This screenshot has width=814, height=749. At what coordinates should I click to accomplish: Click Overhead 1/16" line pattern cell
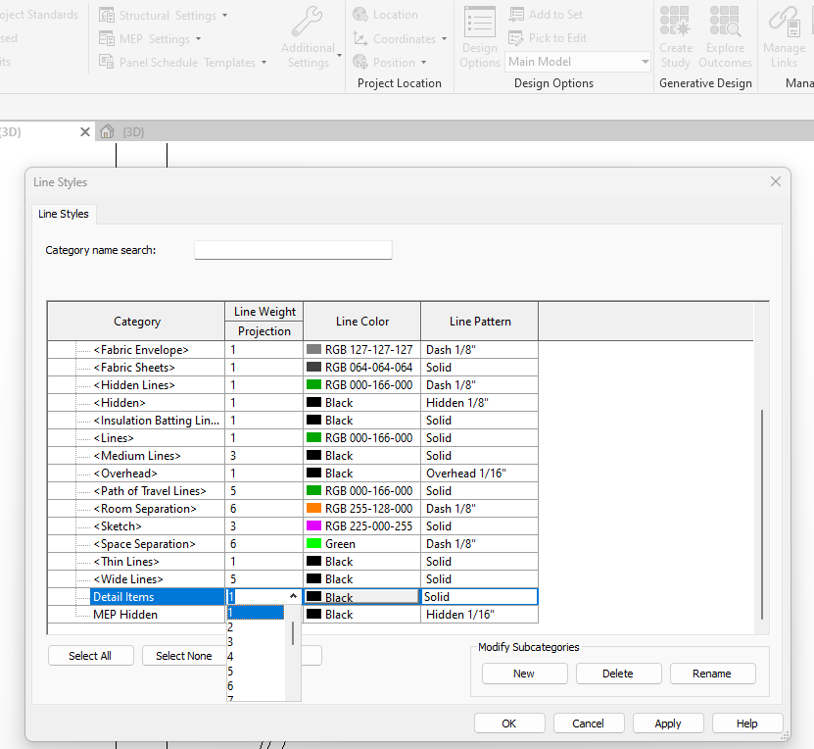coord(479,473)
